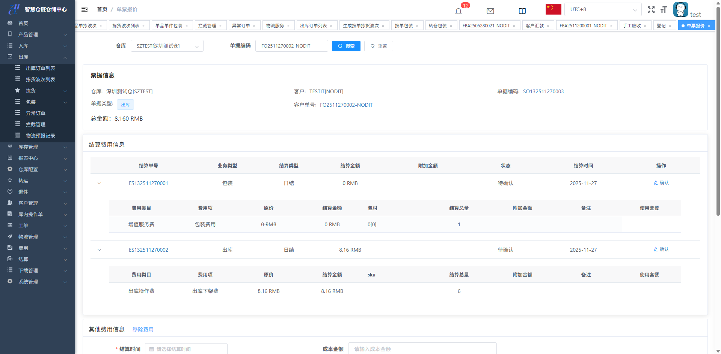Select 拣货波次列表 in the sidebar
The height and width of the screenshot is (354, 721).
point(40,79)
